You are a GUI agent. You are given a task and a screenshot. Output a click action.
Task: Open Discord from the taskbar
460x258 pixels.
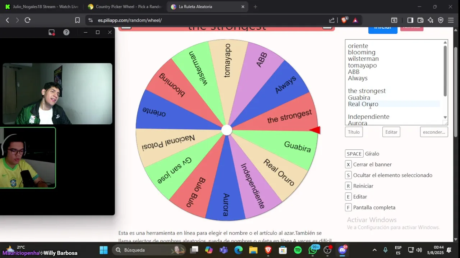(x=342, y=250)
